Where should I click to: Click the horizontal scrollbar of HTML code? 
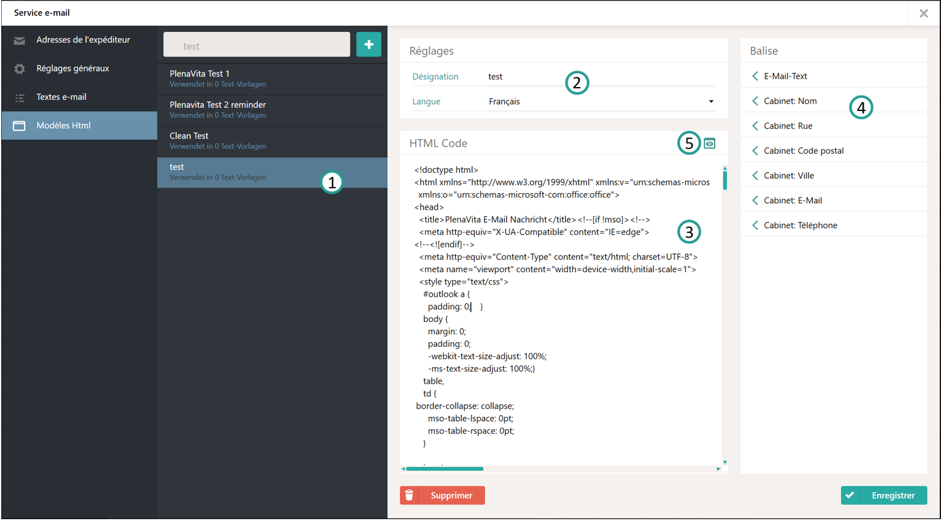tap(445, 469)
